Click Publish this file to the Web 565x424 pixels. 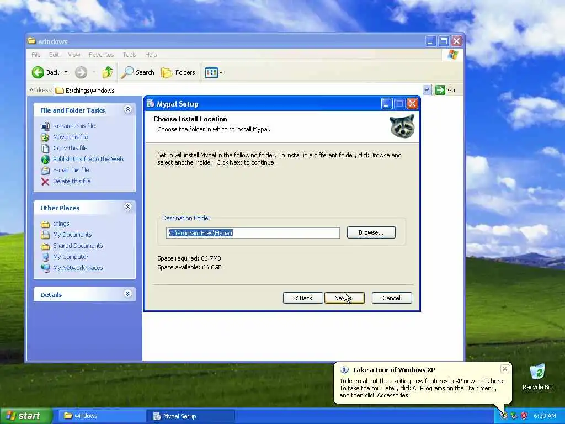[88, 159]
